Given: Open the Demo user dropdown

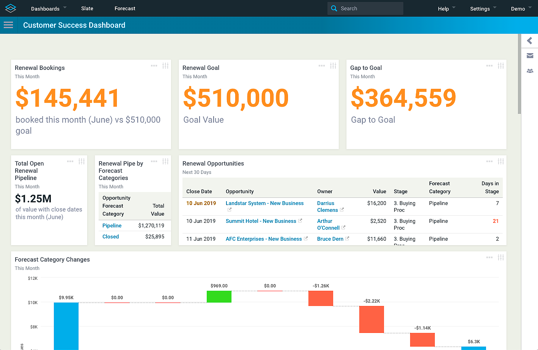Looking at the screenshot, I should click(x=521, y=8).
